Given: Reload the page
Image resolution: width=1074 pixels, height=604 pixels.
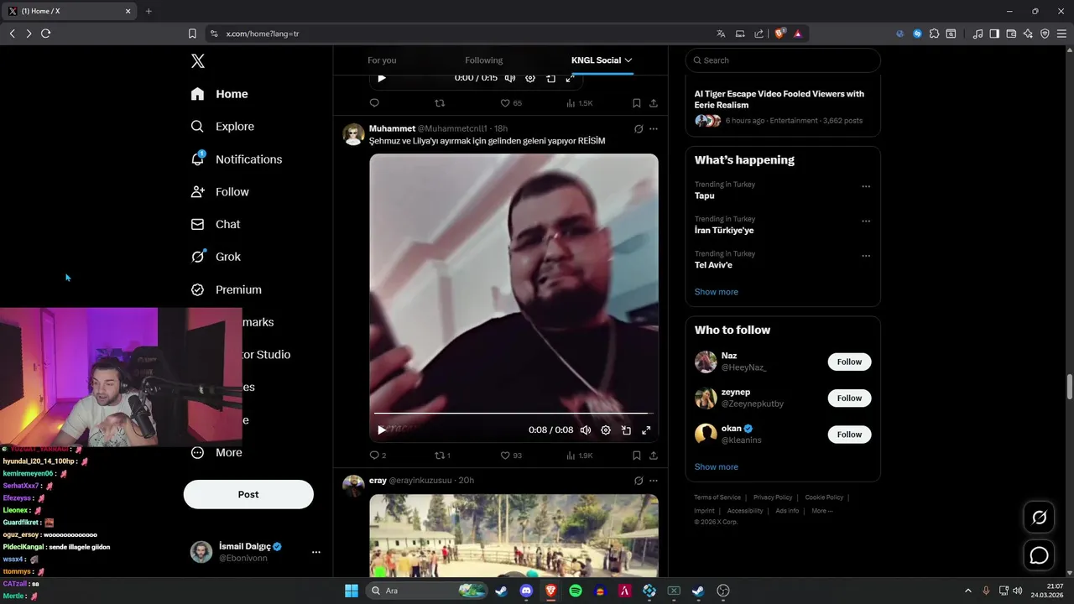Looking at the screenshot, I should point(45,34).
